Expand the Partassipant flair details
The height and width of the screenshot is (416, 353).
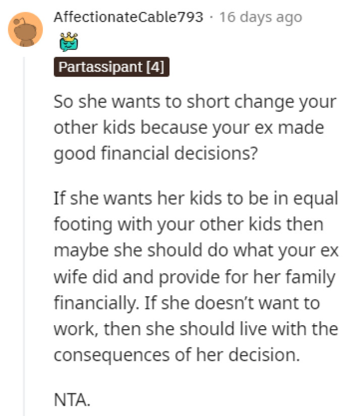click(x=112, y=67)
